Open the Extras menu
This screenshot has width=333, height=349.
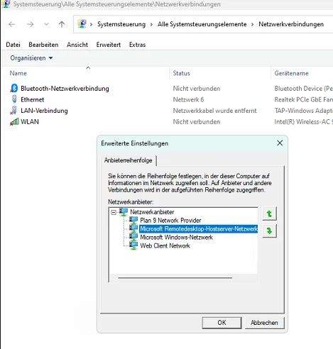[137, 45]
